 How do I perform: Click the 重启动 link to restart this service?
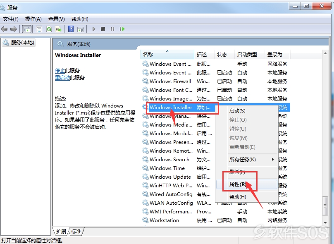coord(62,78)
